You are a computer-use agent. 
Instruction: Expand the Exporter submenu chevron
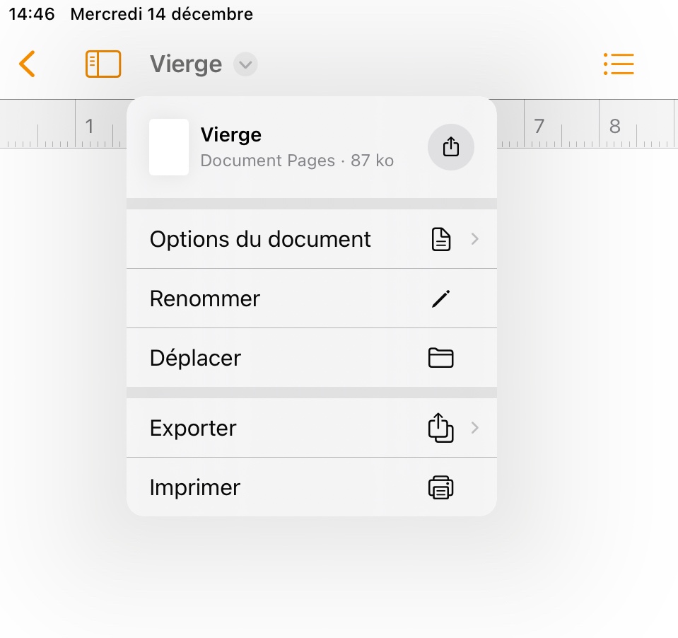475,428
